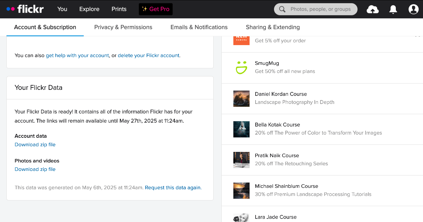Open the upload cloud icon
Viewport: 423px width, 222px height.
click(x=373, y=9)
